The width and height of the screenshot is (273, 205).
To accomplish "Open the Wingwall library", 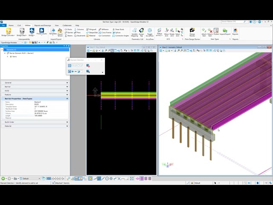I will [91, 29].
